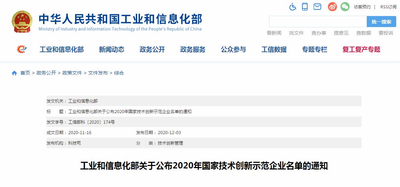400x187 pixels.
Task: Go to 政策文件 in breadcrumb
Action: (x=72, y=73)
